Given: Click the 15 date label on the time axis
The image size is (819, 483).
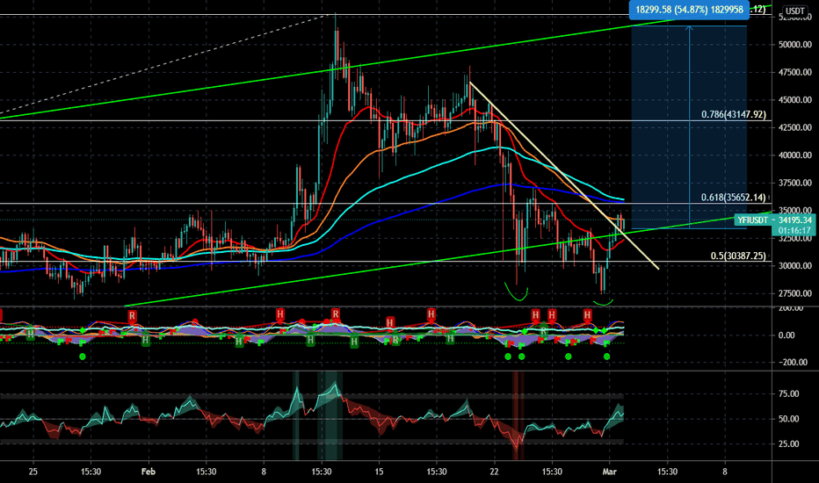Looking at the screenshot, I should coord(380,472).
